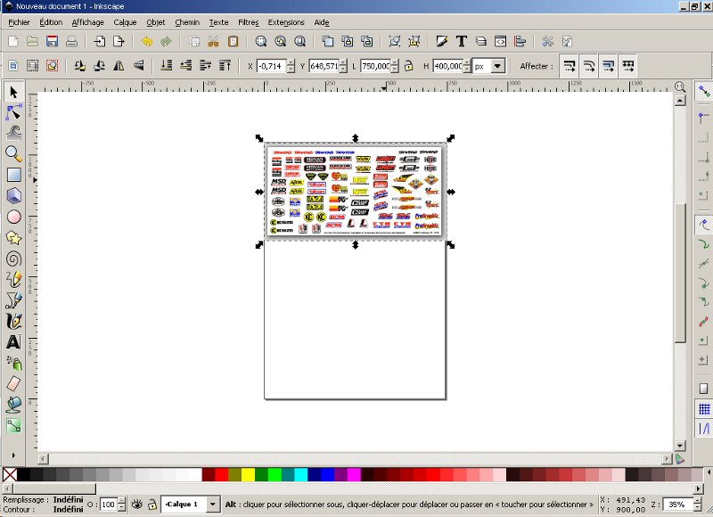Toggle layer visibility eye icon
Screen dimensions: 713x517
point(137,504)
